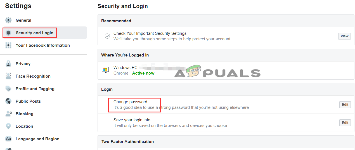
Task: Click the Location pin icon
Action: pyautogui.click(x=8, y=126)
